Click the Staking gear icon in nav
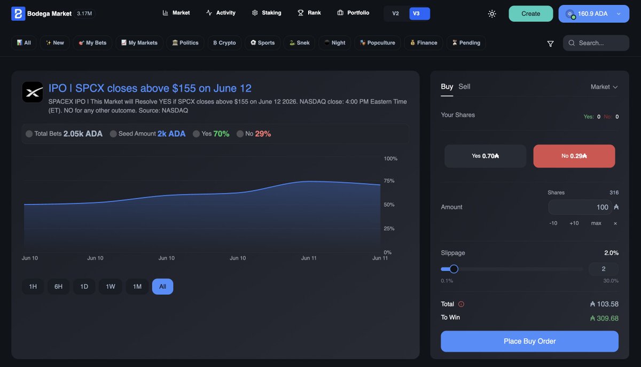641x367 pixels. (x=255, y=13)
